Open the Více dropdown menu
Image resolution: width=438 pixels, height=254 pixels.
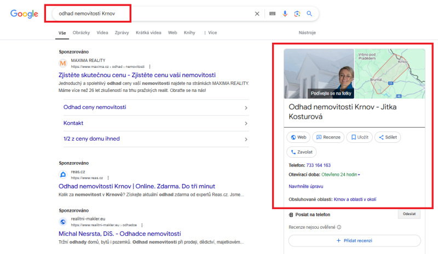[210, 33]
